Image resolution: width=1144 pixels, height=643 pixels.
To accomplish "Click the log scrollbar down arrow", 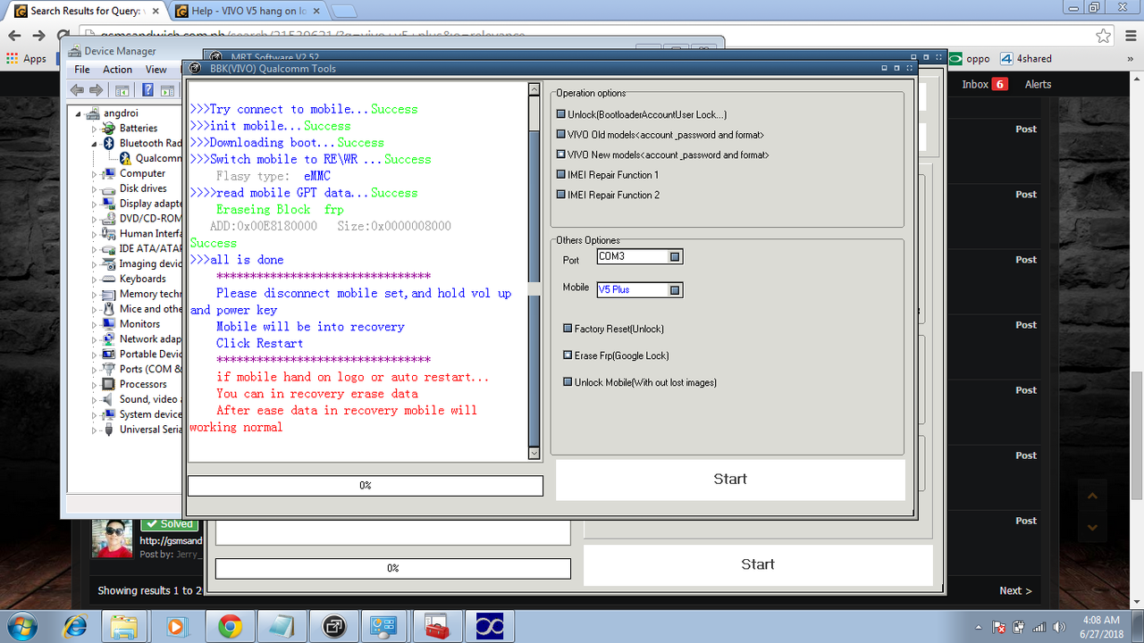I will pos(534,454).
